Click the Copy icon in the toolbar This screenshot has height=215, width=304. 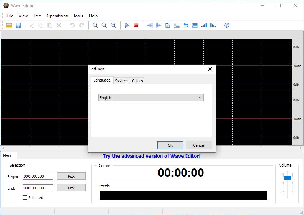(x=41, y=25)
